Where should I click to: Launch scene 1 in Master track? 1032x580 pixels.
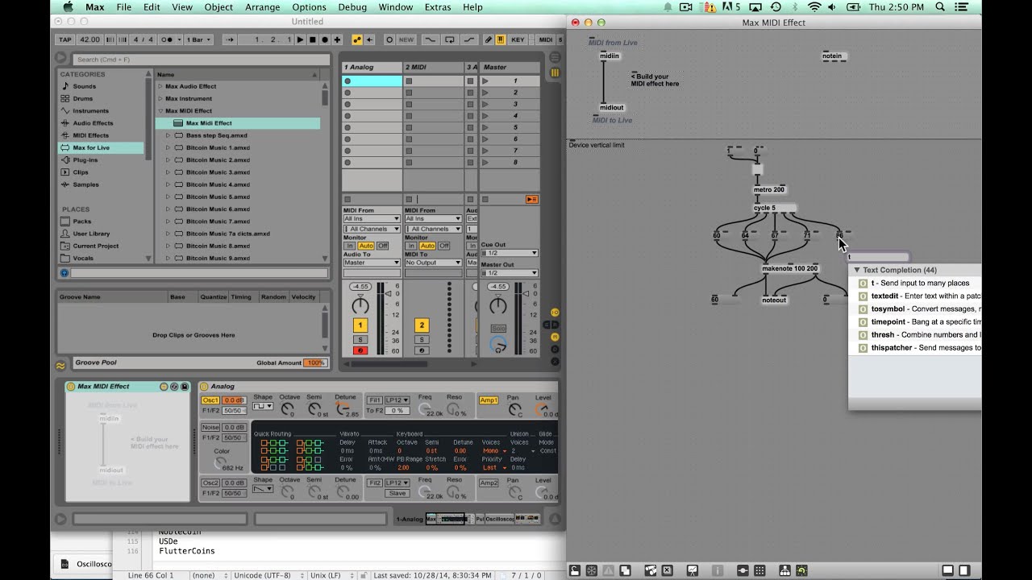[x=485, y=81]
